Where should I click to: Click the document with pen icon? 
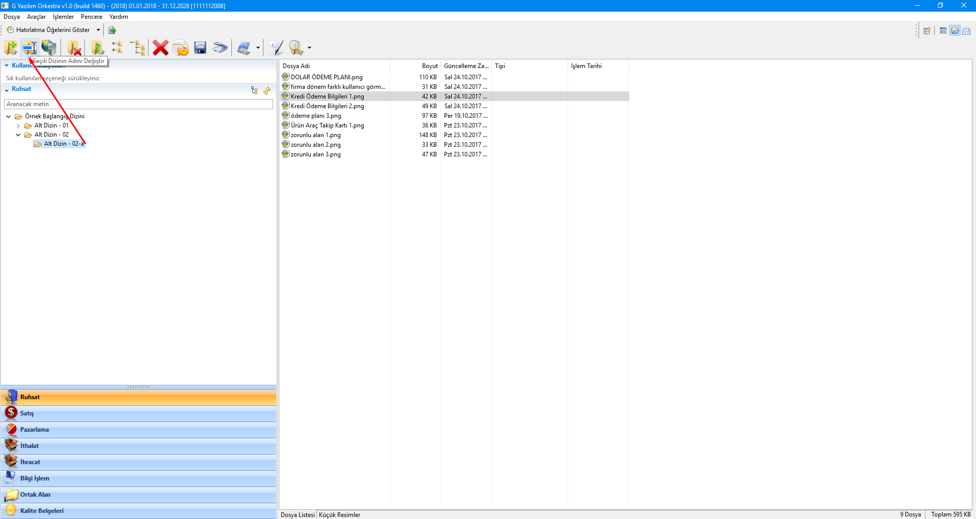click(276, 48)
